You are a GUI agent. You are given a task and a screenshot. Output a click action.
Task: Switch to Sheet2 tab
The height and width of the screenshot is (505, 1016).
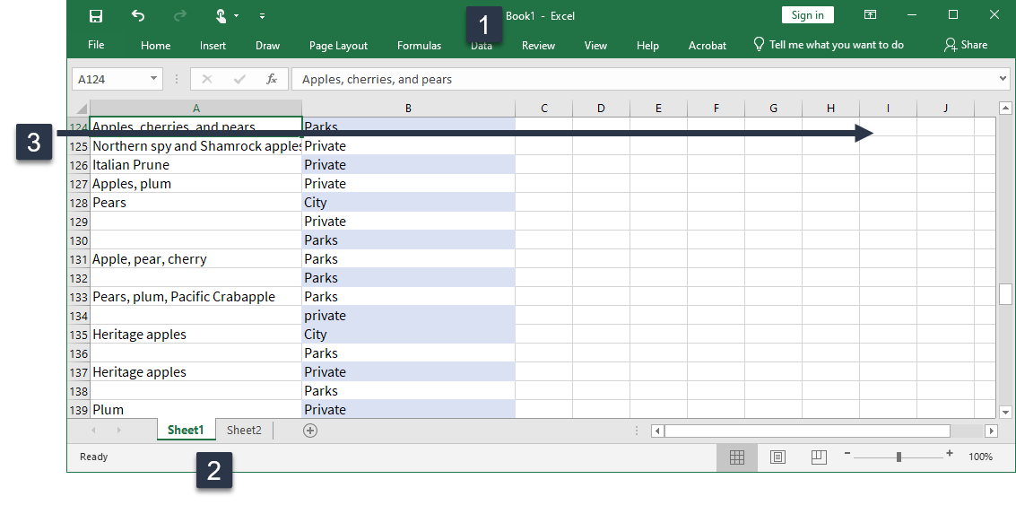pos(244,431)
